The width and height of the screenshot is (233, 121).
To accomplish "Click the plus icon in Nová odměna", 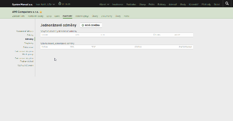I will point(83,25).
